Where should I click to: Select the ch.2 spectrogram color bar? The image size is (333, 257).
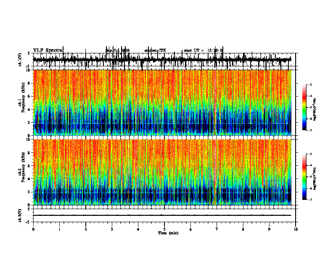(304, 177)
